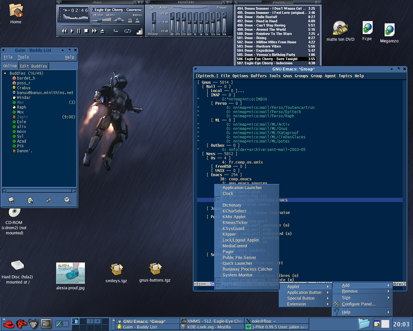This screenshot has width=413, height=331.
Task: Open Gaim File menu
Action: pos(8,57)
